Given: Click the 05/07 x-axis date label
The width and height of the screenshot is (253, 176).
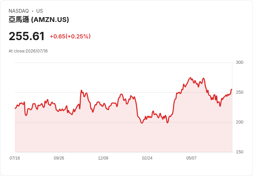Looking at the screenshot, I should tap(191, 158).
